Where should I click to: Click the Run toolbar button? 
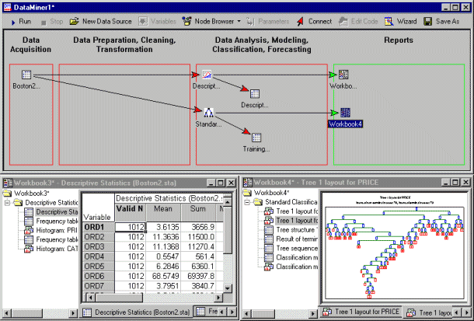(20, 22)
